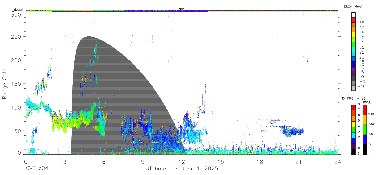Screen dimensions: 380x175
Task: Click the '18' tick label on the UT hours axis
Action: (260, 161)
